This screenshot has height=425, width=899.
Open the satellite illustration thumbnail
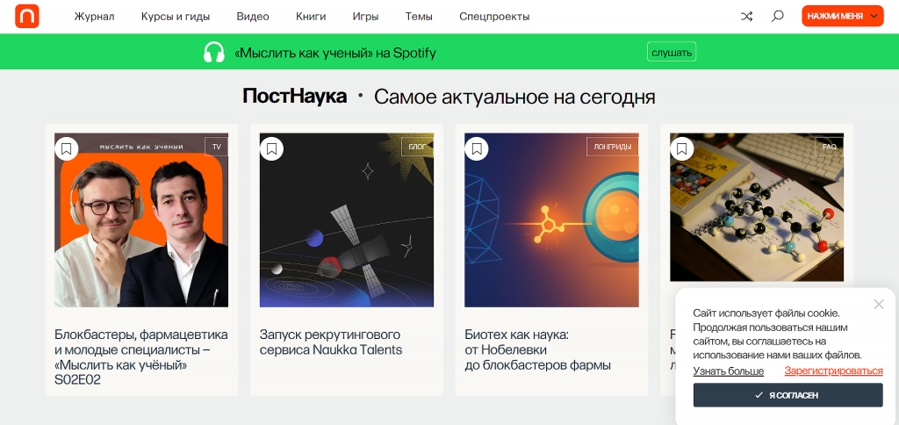[x=346, y=220]
